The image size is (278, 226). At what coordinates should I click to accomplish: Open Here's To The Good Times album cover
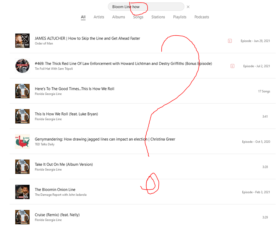(22, 91)
